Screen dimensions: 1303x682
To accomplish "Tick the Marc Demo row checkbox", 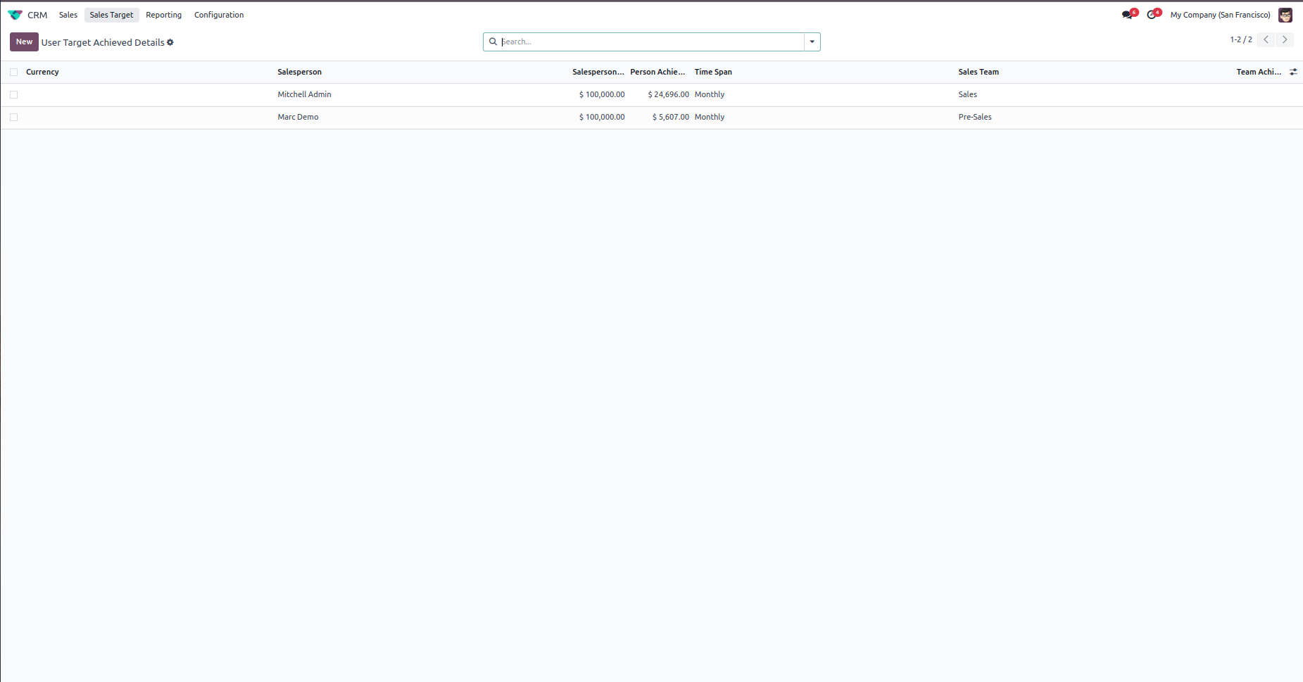I will pyautogui.click(x=13, y=117).
